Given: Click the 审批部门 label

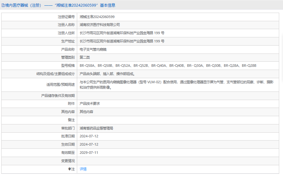Looking at the screenshot, I should [x=68, y=128].
